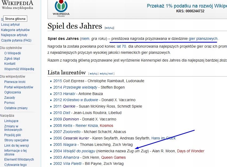
Task: Open Kategorie artykułów in sidebar
Action: 15,30
